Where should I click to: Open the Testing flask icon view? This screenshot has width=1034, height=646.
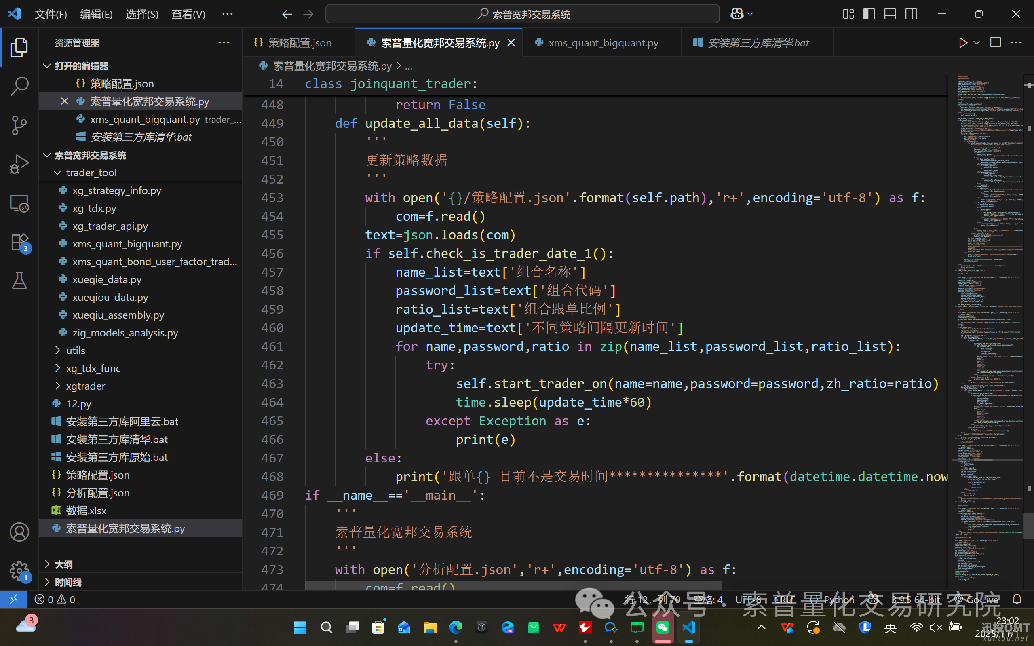pos(19,281)
